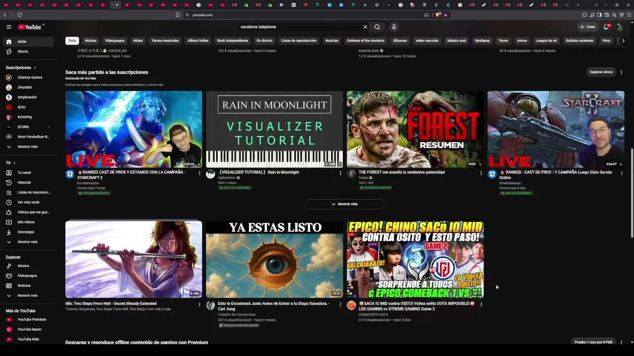Open the Two Steps From Hell mix thumbnail
Screen dimensions: 634x356
pos(134,259)
